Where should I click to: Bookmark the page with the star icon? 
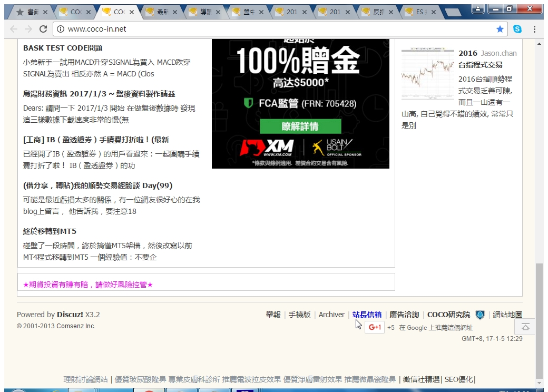[500, 29]
